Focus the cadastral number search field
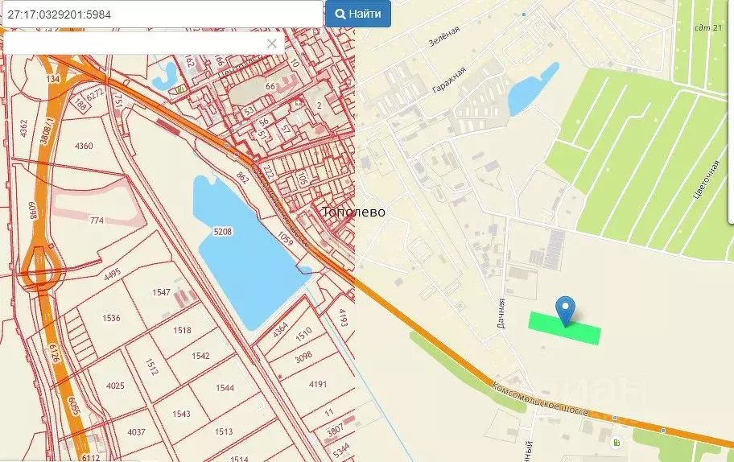The image size is (734, 462). point(161,14)
